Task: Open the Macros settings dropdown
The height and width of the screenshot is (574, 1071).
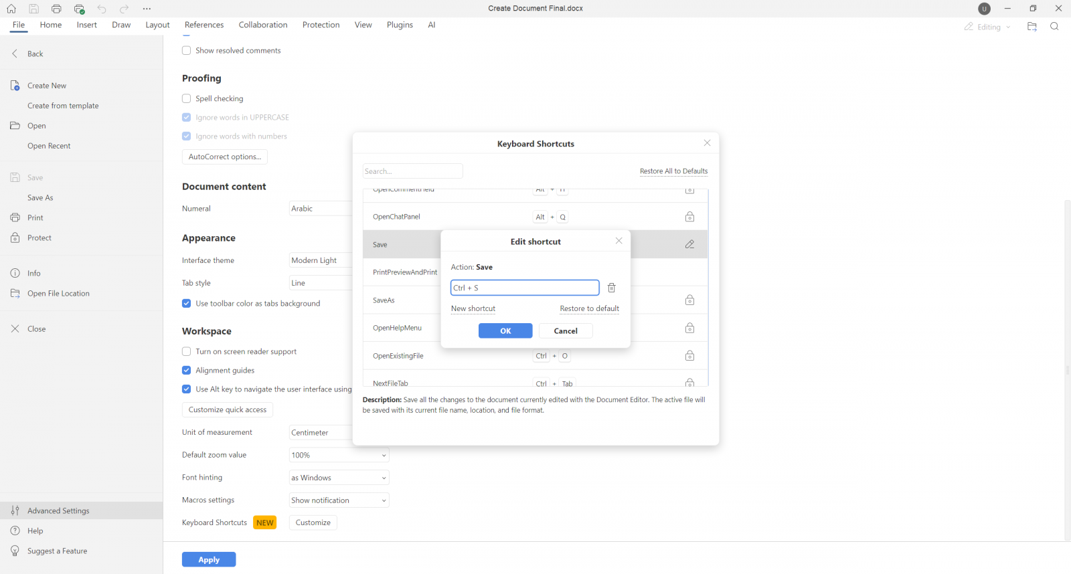Action: [339, 500]
